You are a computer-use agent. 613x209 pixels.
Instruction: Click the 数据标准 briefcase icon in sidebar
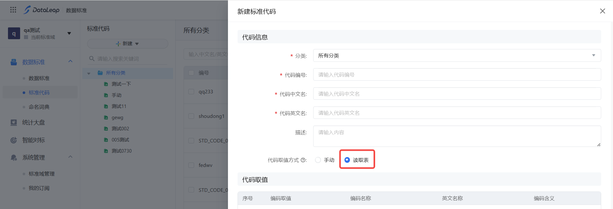point(14,62)
